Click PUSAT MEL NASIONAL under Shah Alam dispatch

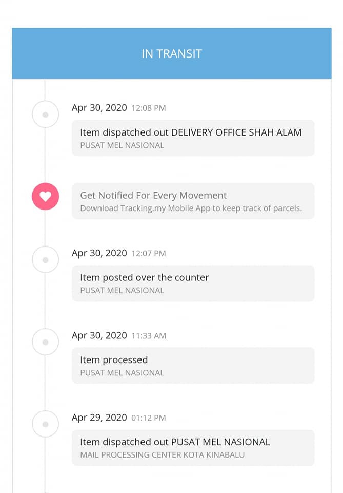pyautogui.click(x=122, y=145)
